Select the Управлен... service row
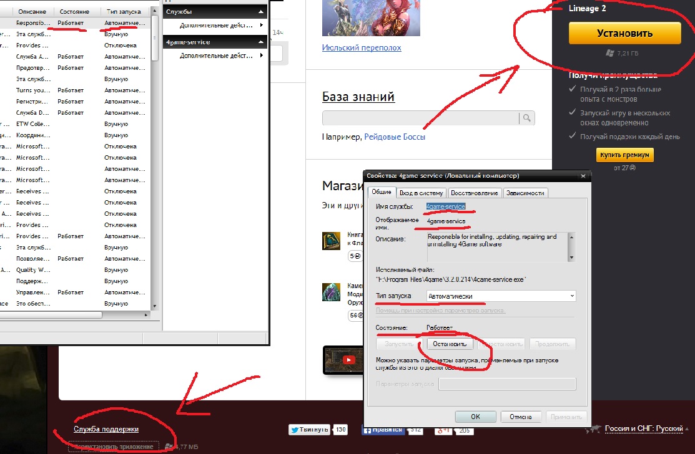 [76, 292]
